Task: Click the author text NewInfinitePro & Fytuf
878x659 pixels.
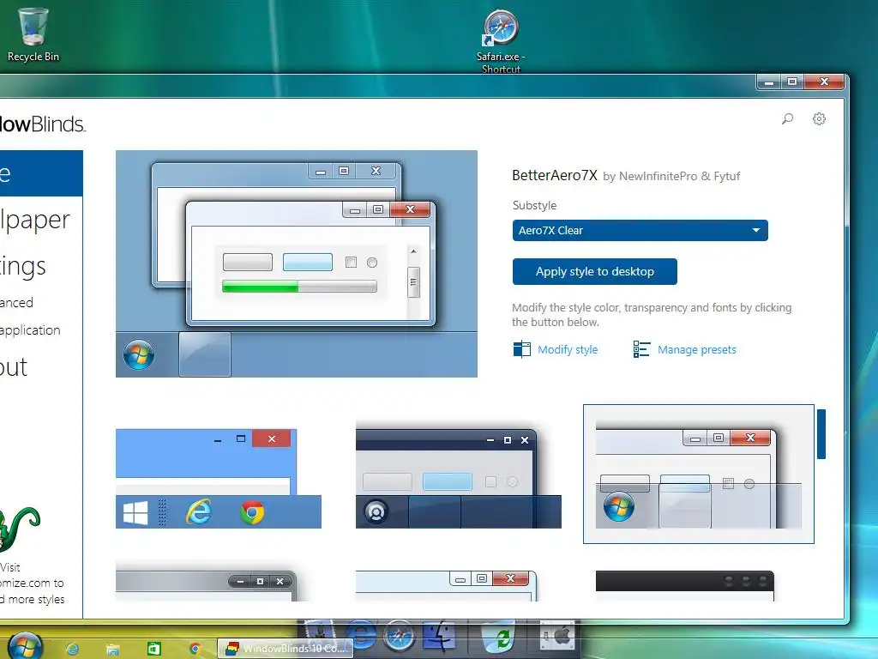Action: [x=679, y=176]
